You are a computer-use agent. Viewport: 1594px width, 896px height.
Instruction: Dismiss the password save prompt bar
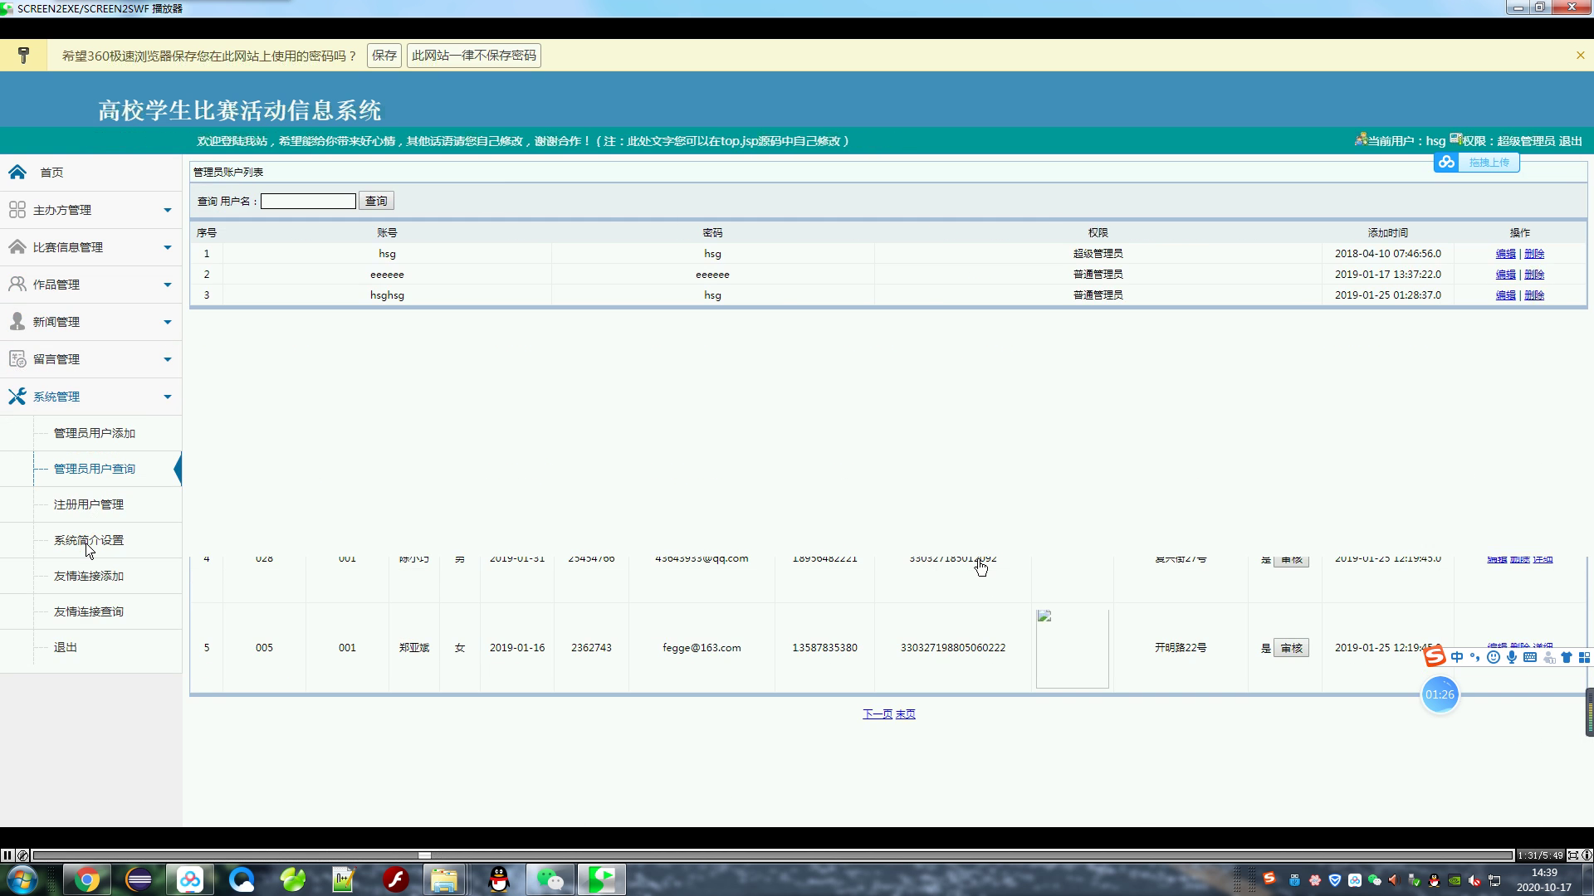[x=1580, y=56]
